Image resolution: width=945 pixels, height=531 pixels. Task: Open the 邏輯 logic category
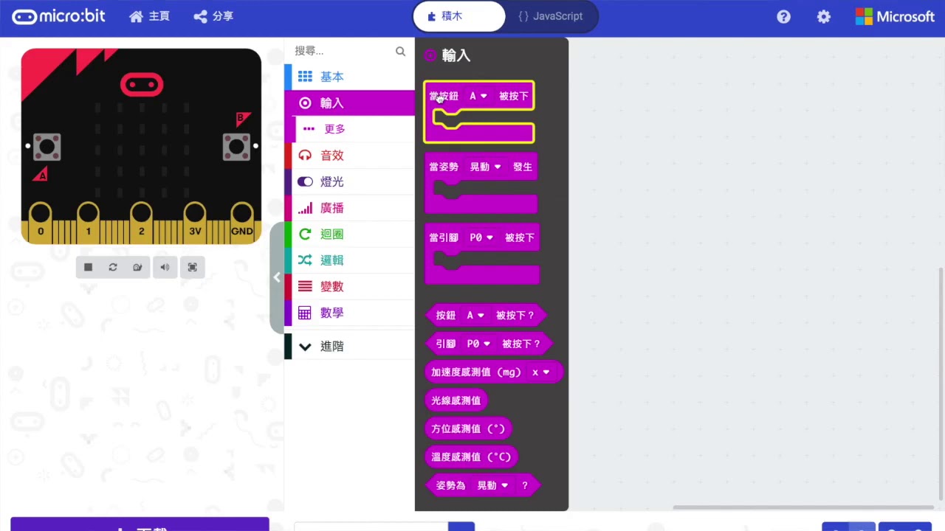(349, 260)
